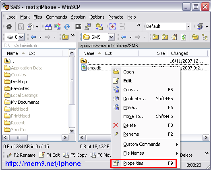
Task: Click F2 Rename in bottom toolbar
Action: click(x=21, y=155)
